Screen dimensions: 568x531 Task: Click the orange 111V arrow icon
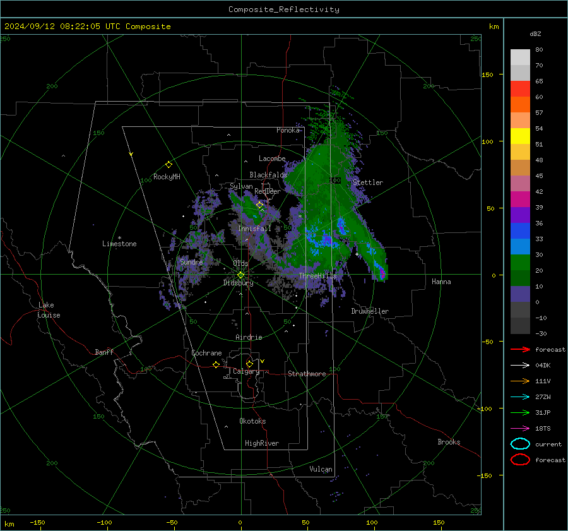pyautogui.click(x=520, y=381)
